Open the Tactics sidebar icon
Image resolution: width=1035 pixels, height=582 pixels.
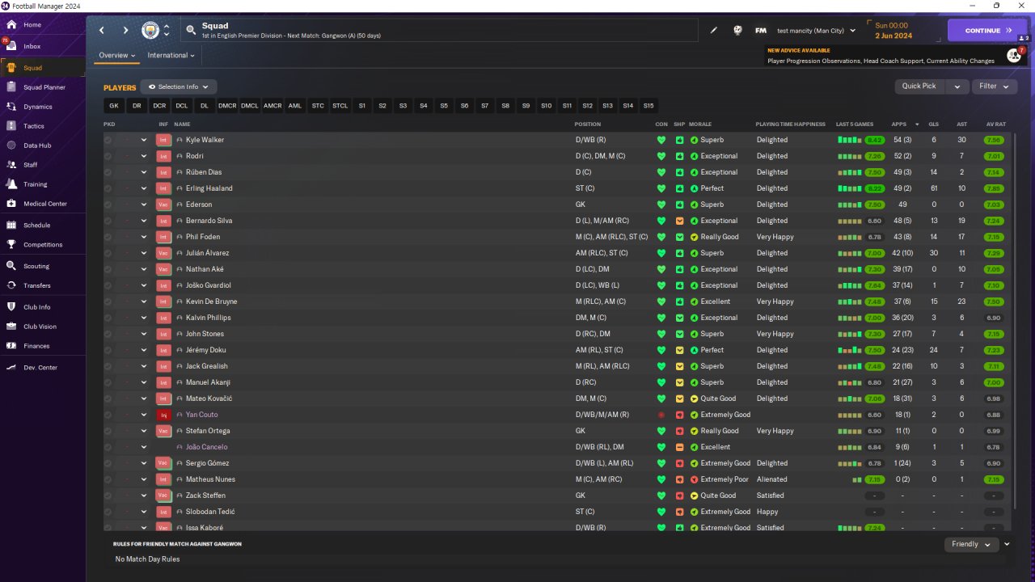coord(11,125)
